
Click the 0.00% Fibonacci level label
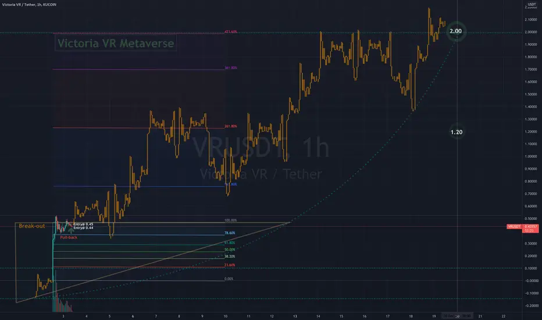(x=229, y=279)
